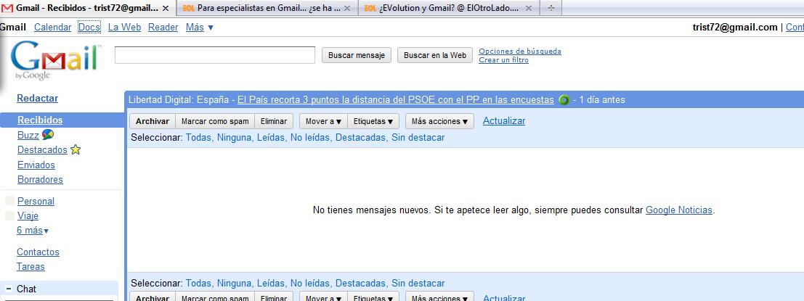This screenshot has height=301, width=804.
Task: Select No leídas in top Seleccionar row
Action: coord(311,137)
